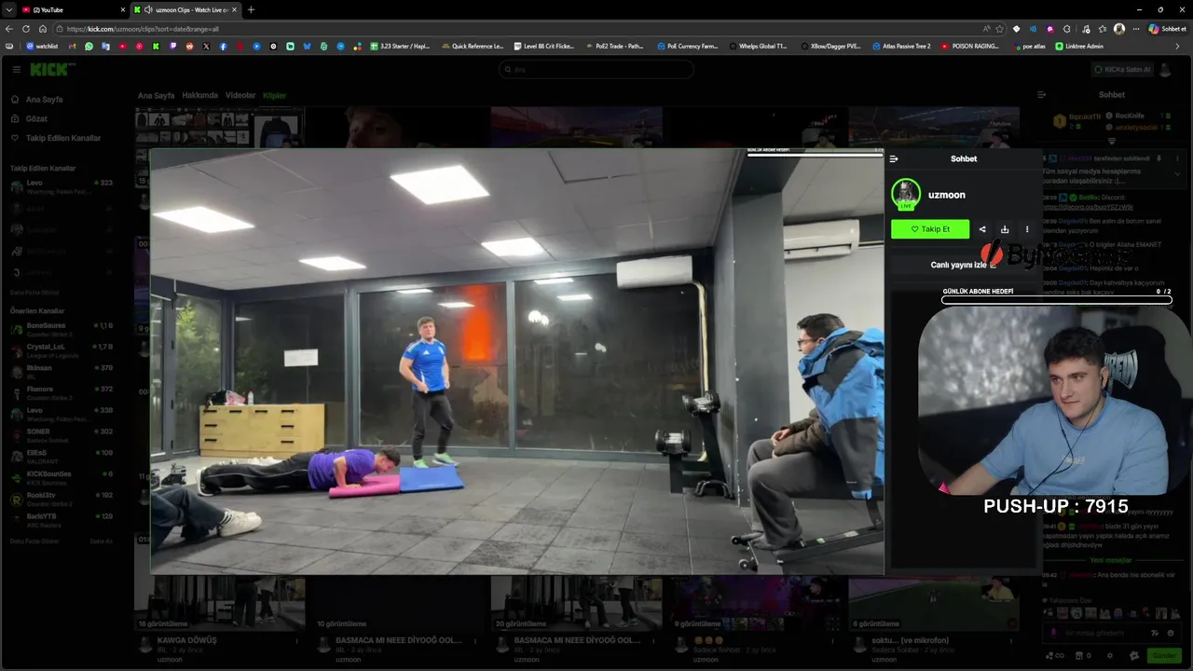Screen dimensions: 1193x671
Task: Open the BonaSaures recommended channel
Action: pyautogui.click(x=61, y=329)
